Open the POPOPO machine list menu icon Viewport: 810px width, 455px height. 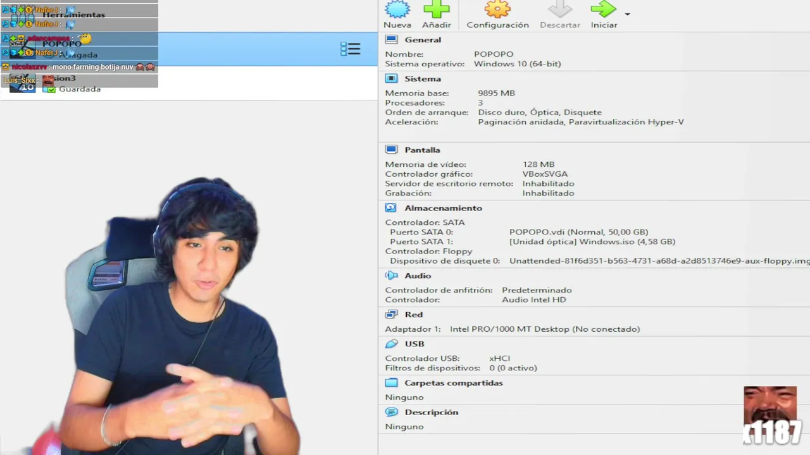coord(350,49)
